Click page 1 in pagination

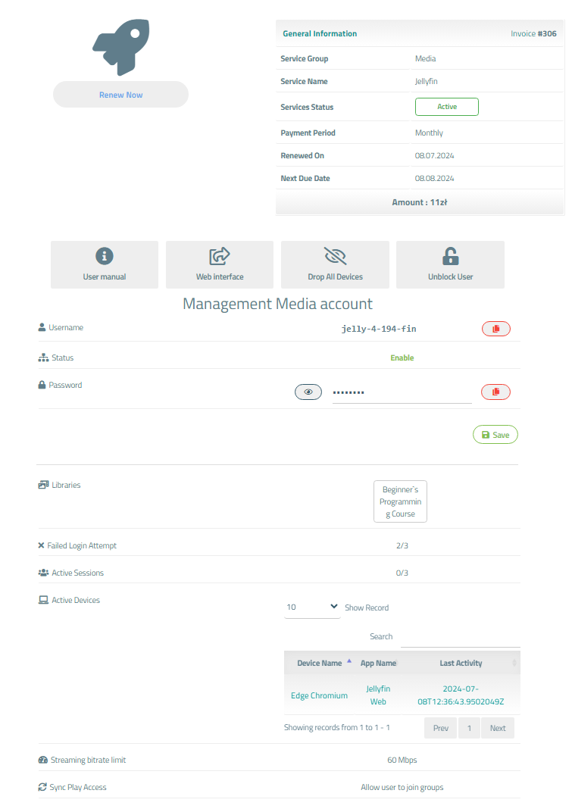[x=470, y=728]
